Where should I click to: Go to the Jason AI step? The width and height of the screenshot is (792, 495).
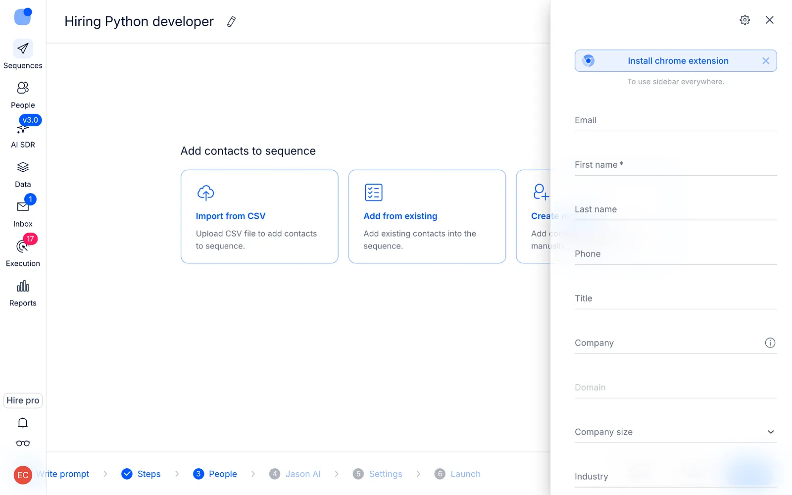(x=295, y=474)
